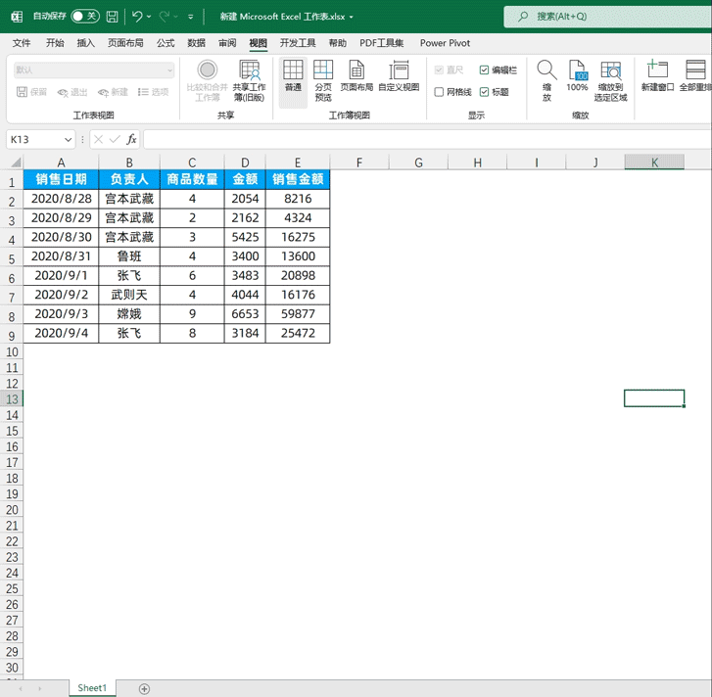This screenshot has width=712, height=697.
Task: Open Custom Views (自定义视图)
Action: point(399,79)
